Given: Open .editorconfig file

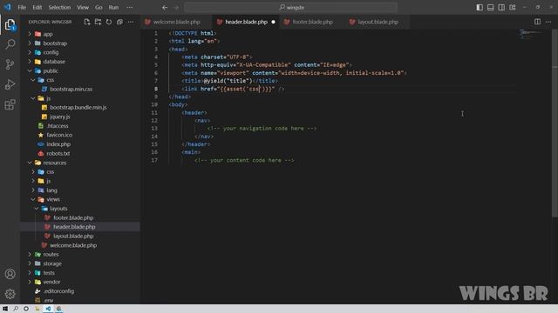Looking at the screenshot, I should click(59, 291).
